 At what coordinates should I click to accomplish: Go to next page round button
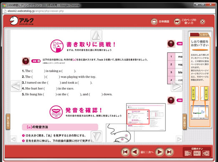[160, 152]
